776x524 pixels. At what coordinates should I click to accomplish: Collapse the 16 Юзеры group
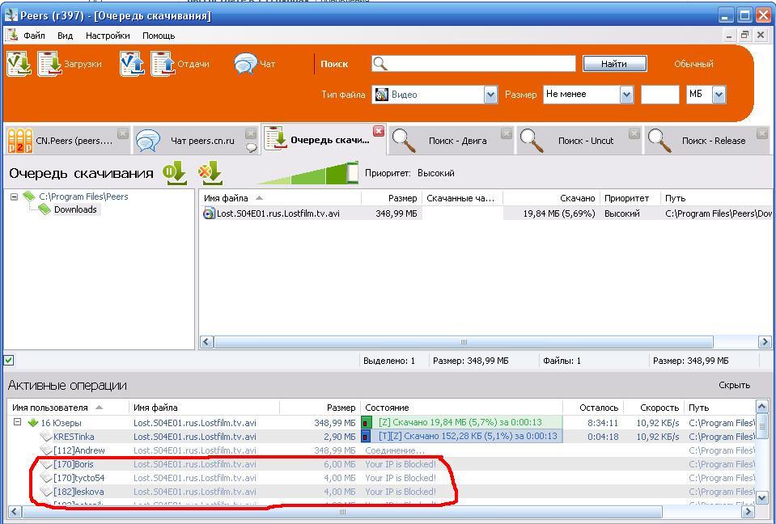click(x=17, y=422)
